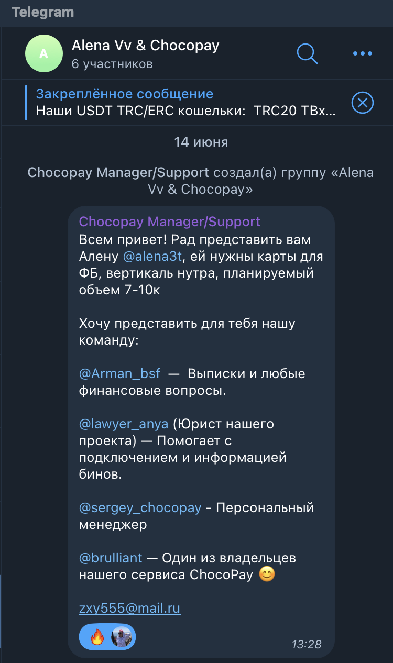Click the Telegram title bar label
This screenshot has height=663, width=393.
coord(43,12)
